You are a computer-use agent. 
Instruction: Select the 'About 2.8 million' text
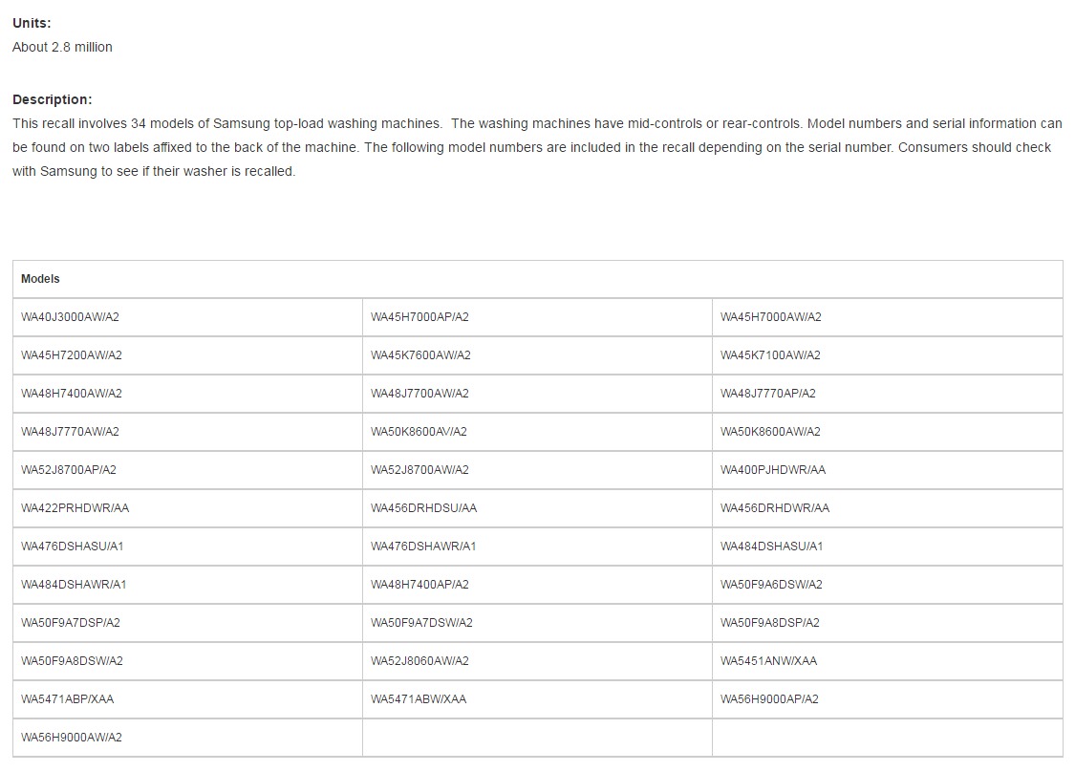point(62,47)
